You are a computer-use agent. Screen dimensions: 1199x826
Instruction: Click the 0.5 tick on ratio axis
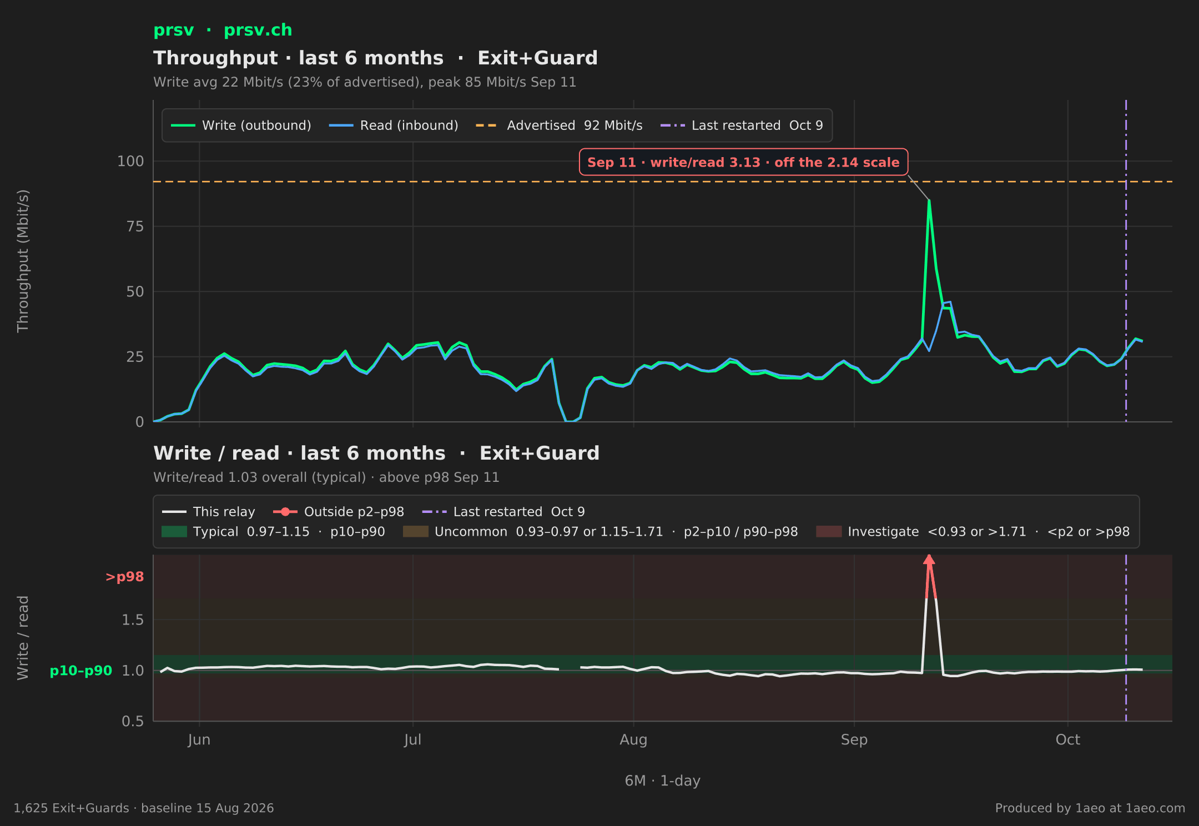[133, 721]
